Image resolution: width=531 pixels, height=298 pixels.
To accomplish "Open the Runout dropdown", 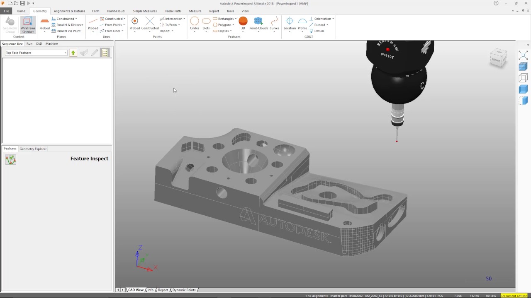I will 319,25.
